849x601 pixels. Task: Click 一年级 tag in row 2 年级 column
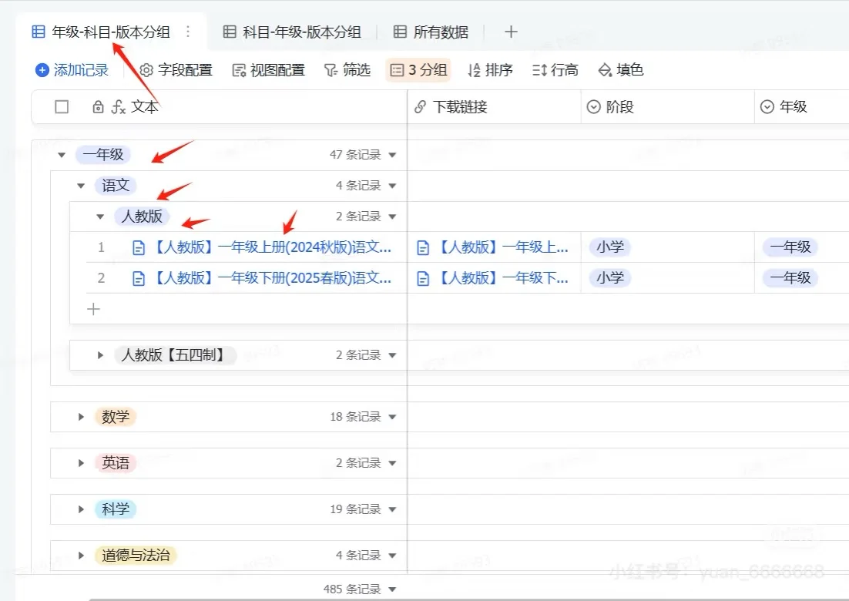point(790,278)
